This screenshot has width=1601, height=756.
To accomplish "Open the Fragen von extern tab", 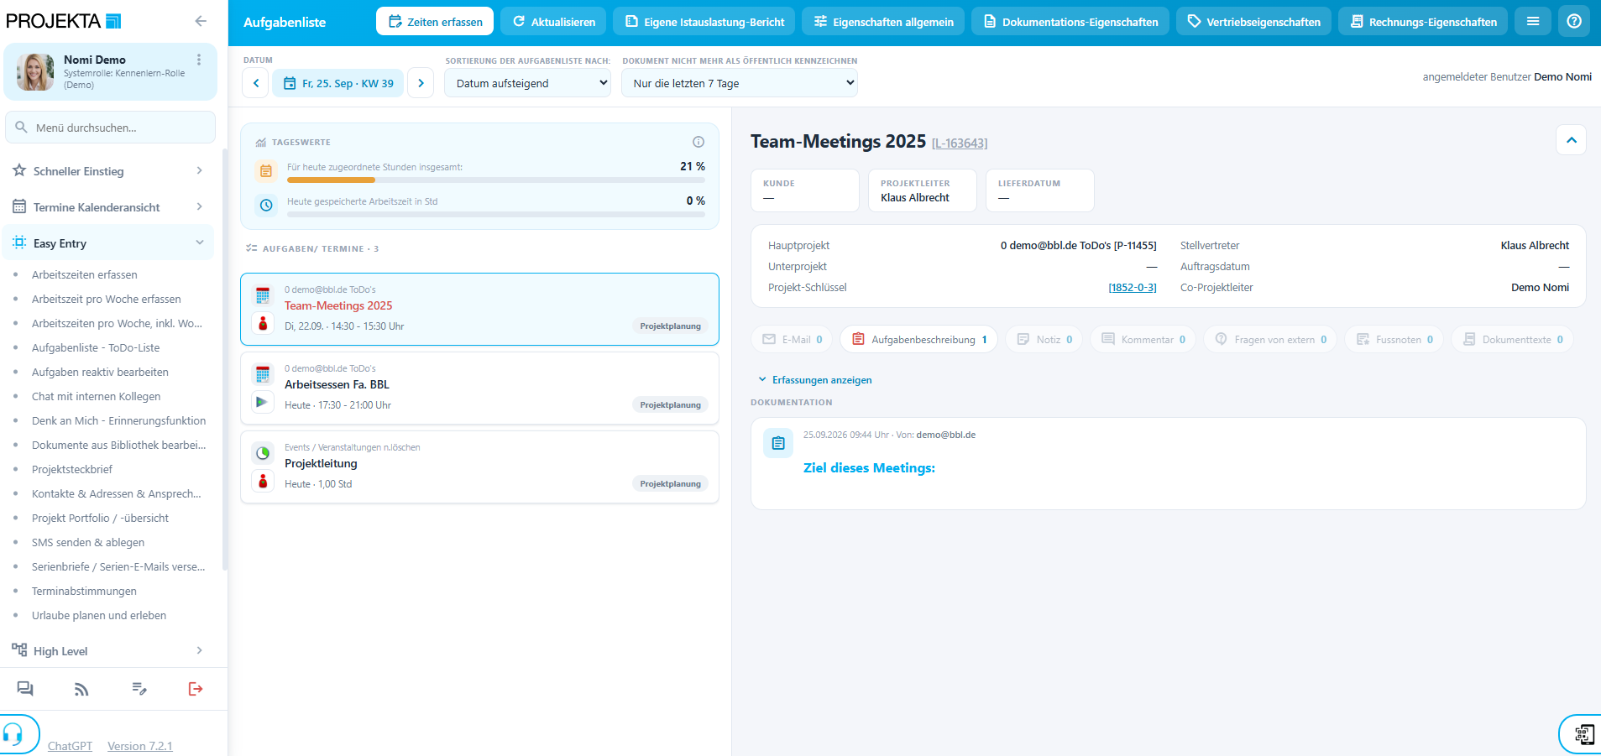I will [1270, 339].
